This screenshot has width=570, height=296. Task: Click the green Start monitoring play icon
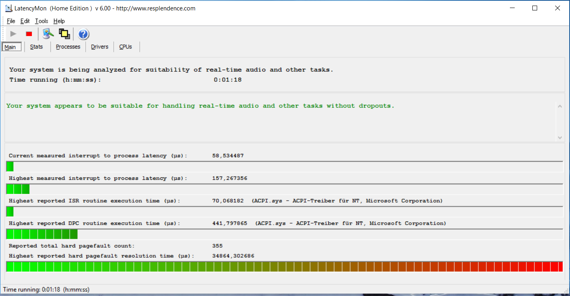13,34
